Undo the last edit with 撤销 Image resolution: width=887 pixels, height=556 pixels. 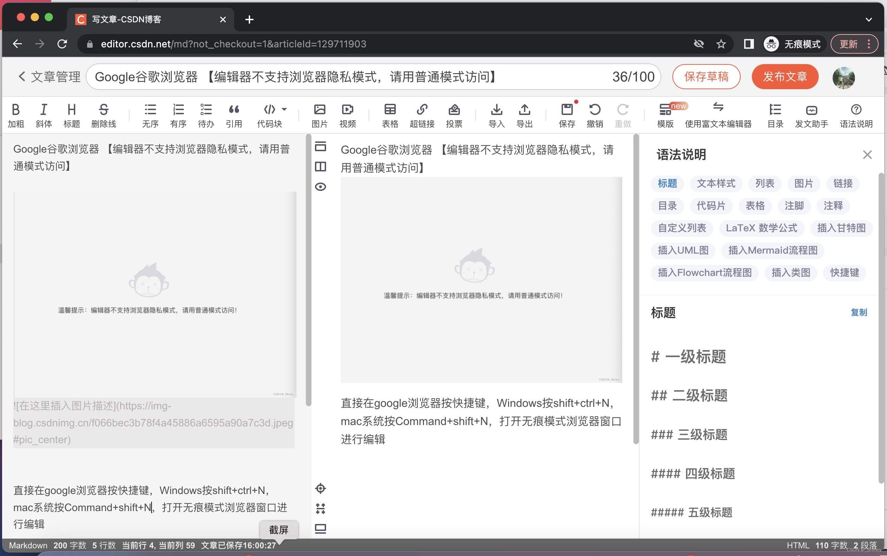coord(595,114)
